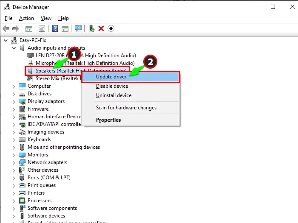Expand the Disk drives category

(x=14, y=94)
